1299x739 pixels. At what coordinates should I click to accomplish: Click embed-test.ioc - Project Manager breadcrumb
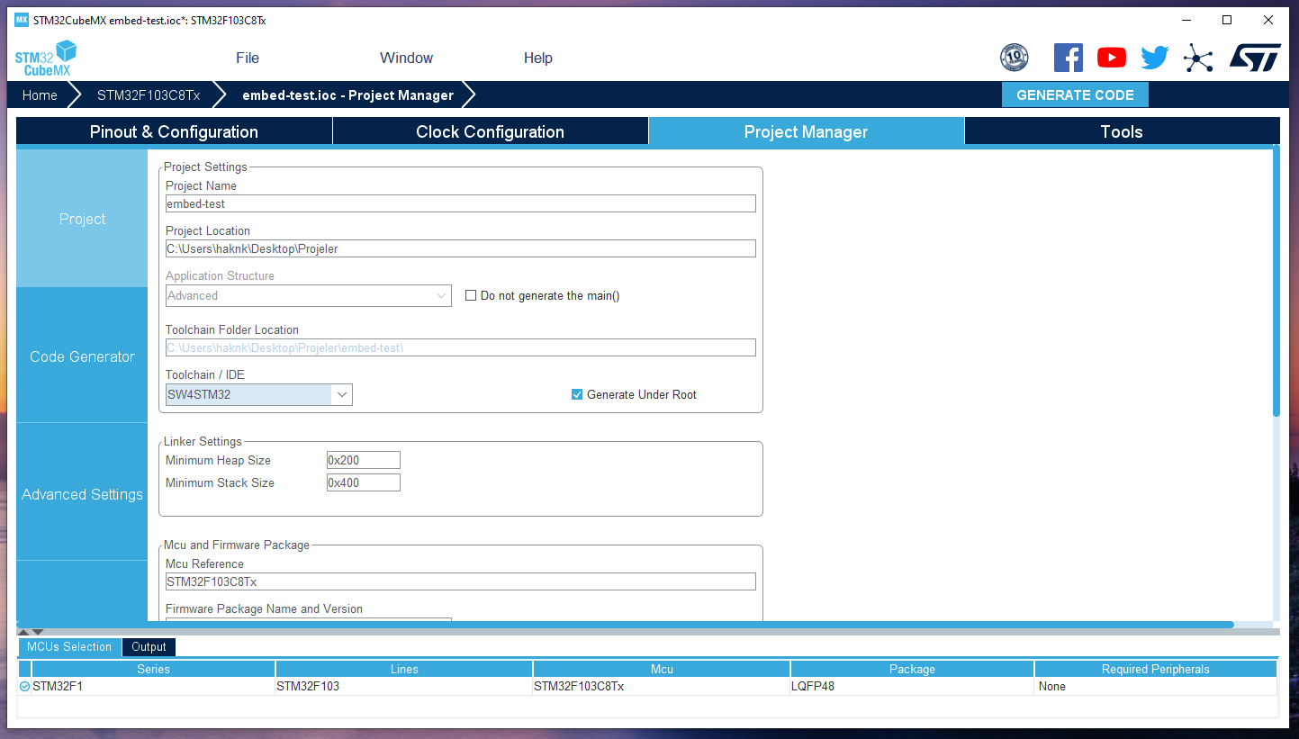pos(348,95)
